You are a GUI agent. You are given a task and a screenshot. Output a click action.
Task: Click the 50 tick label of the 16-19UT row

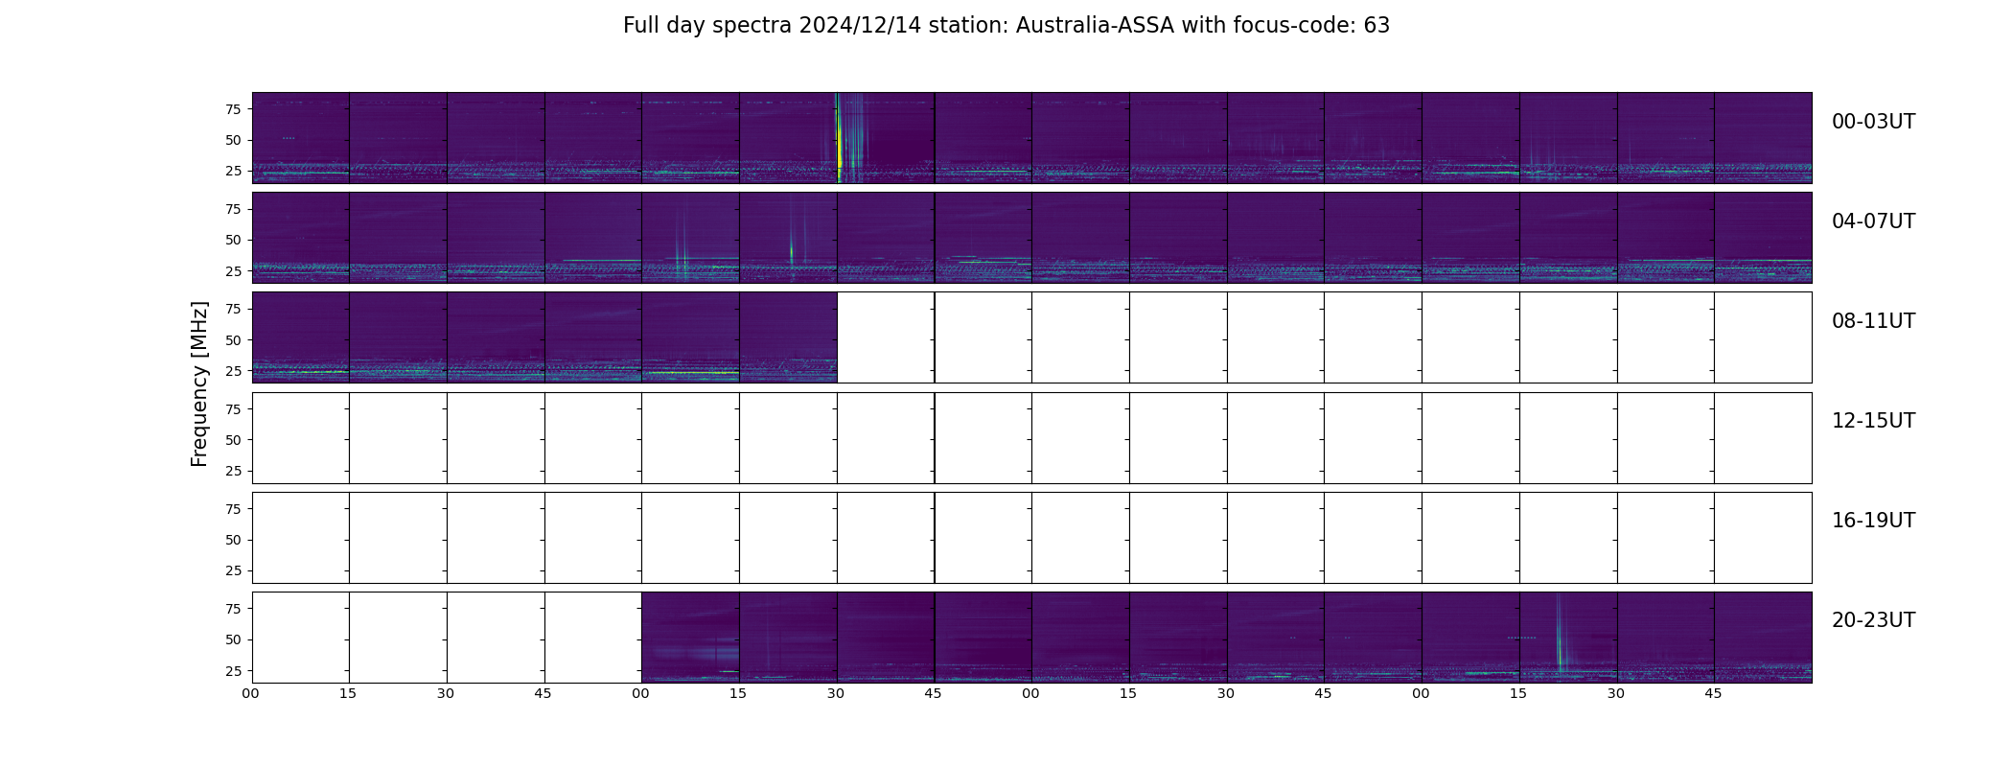[233, 540]
